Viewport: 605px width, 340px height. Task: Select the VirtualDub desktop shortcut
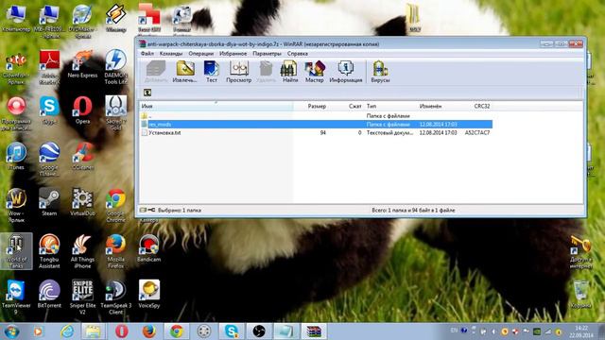82,202
